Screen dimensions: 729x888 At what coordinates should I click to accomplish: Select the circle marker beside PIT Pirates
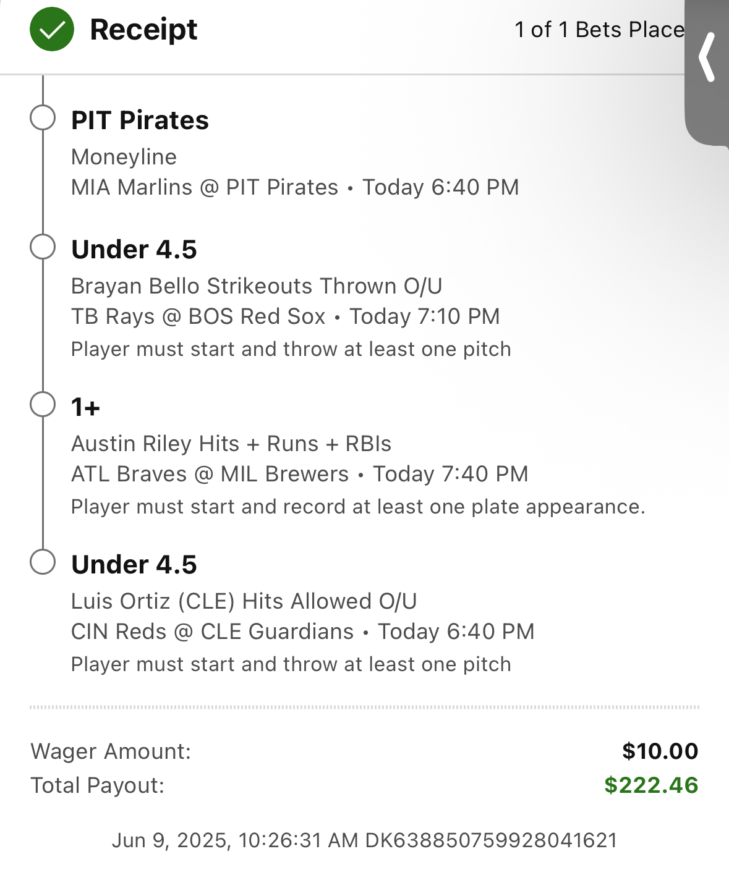coord(43,117)
